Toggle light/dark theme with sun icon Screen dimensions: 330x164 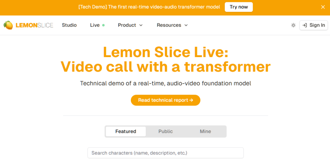click(x=293, y=25)
